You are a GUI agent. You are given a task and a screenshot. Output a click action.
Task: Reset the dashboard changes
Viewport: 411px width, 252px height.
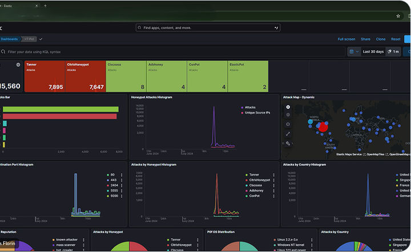pyautogui.click(x=396, y=39)
